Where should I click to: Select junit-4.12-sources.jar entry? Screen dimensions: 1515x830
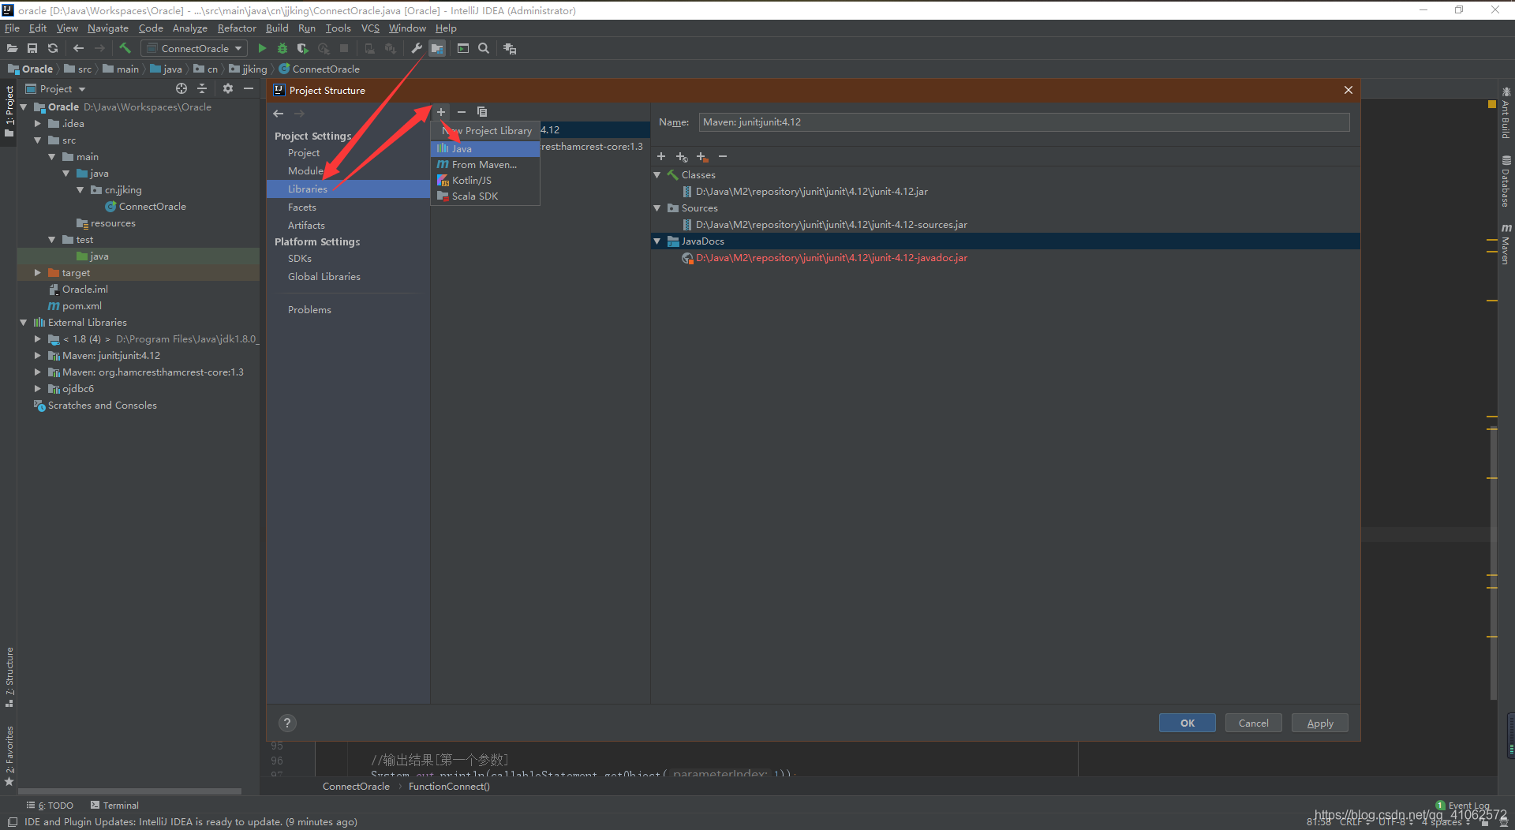832,225
